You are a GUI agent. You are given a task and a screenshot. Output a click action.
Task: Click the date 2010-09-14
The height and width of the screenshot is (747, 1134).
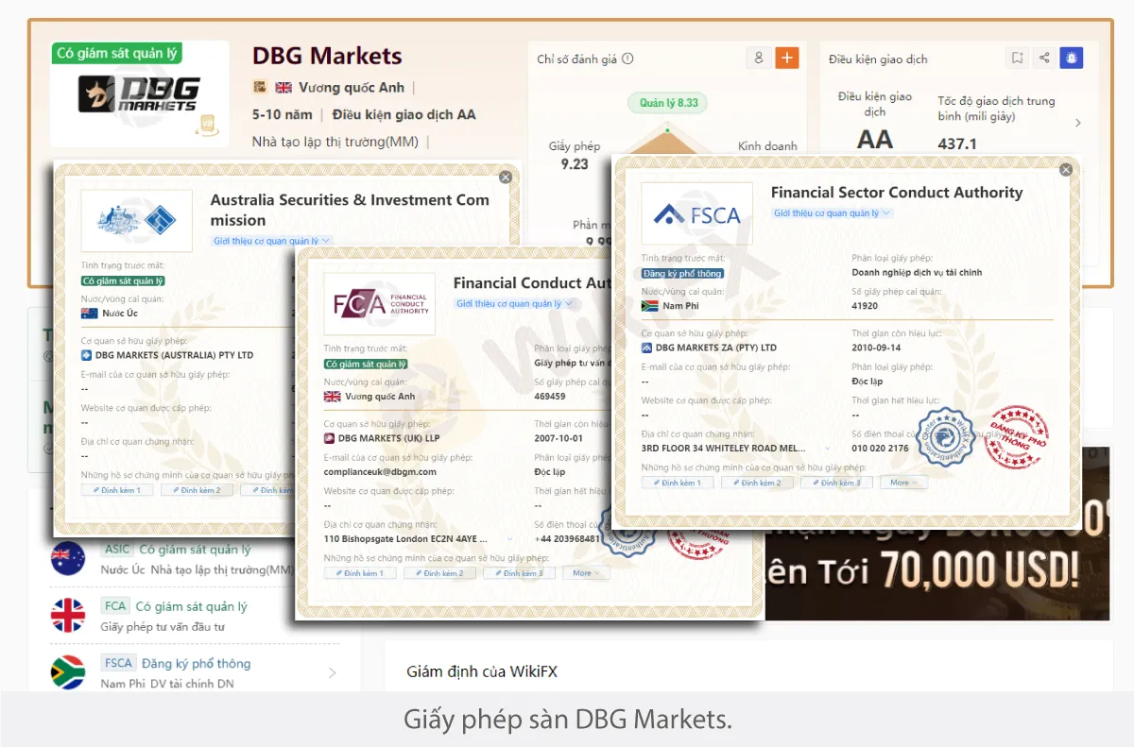point(876,348)
